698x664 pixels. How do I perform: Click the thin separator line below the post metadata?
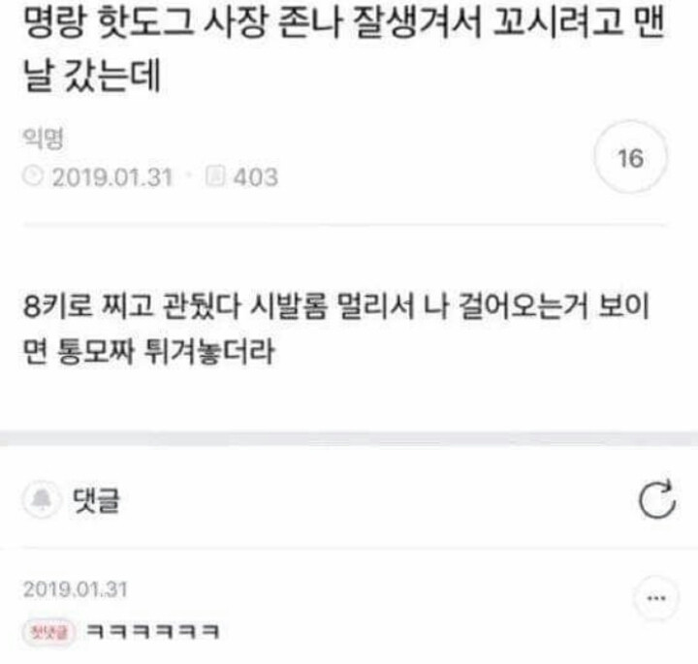pos(345,225)
